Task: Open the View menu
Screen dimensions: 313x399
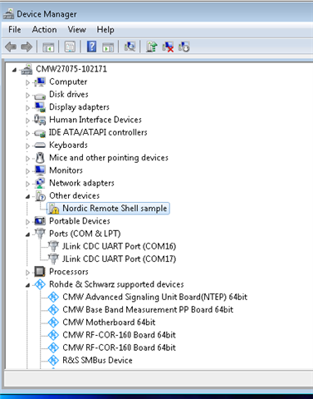Action: tap(76, 29)
